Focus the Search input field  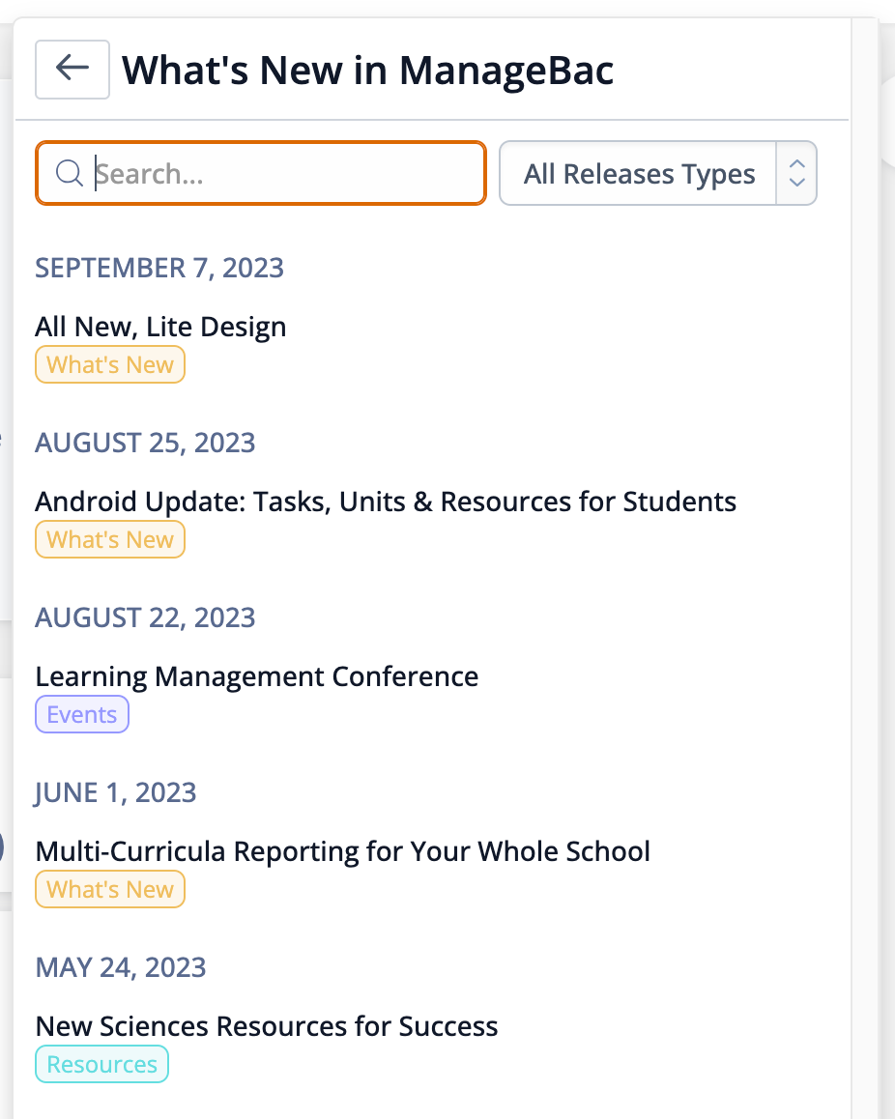point(261,173)
